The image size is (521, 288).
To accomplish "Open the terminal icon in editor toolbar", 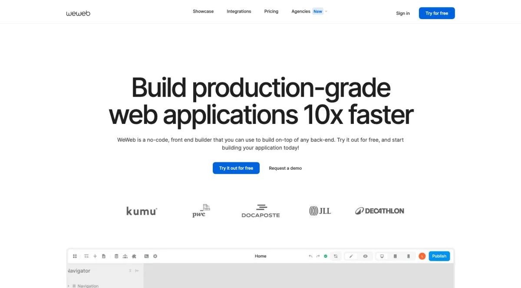I will pos(146,256).
